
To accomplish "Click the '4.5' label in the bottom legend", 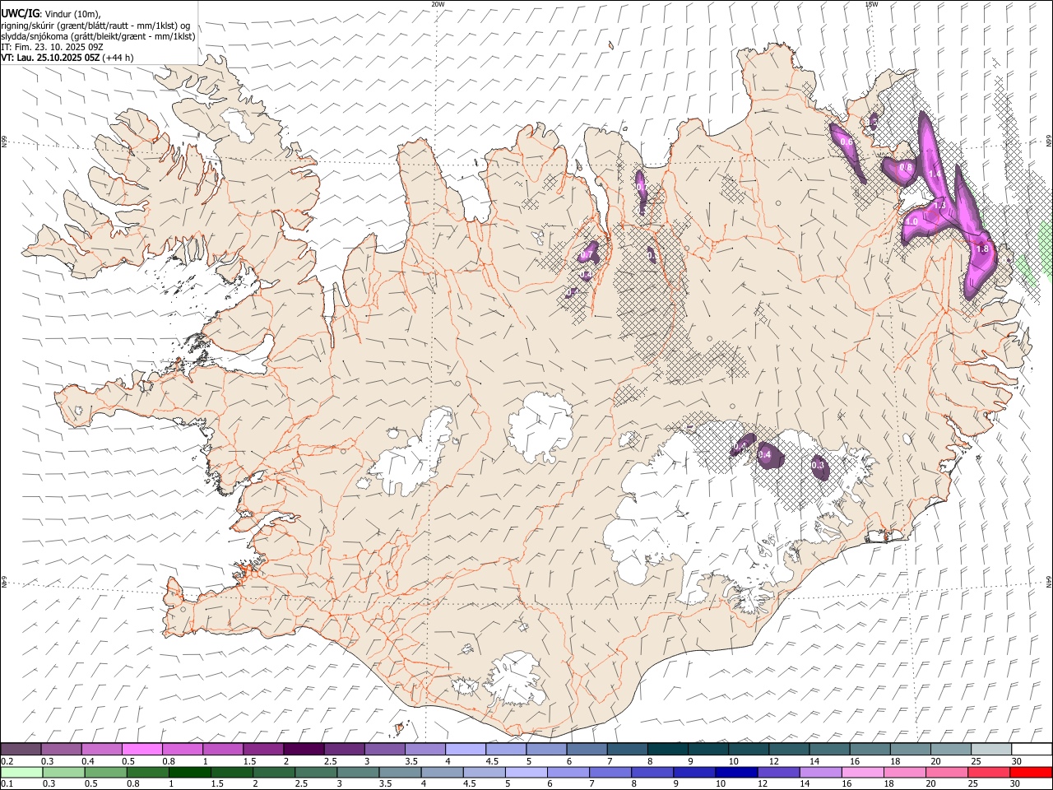I will point(469,784).
